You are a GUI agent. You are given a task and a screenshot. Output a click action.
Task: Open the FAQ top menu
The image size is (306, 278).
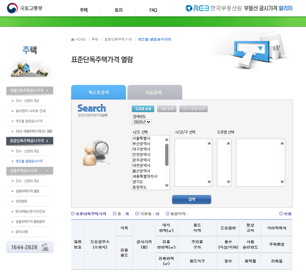coord(153,10)
